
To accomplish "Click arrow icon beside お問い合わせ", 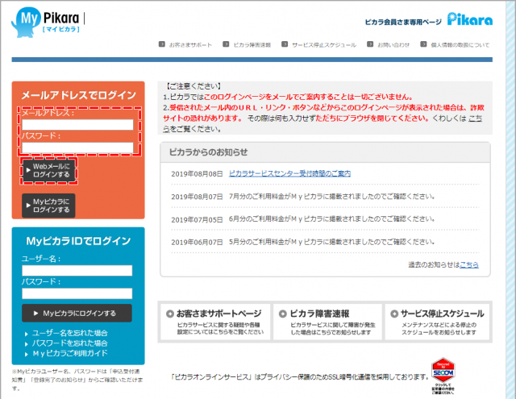I will click(x=370, y=44).
